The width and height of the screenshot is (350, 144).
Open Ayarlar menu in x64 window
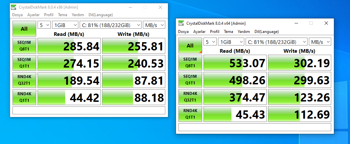[199, 32]
